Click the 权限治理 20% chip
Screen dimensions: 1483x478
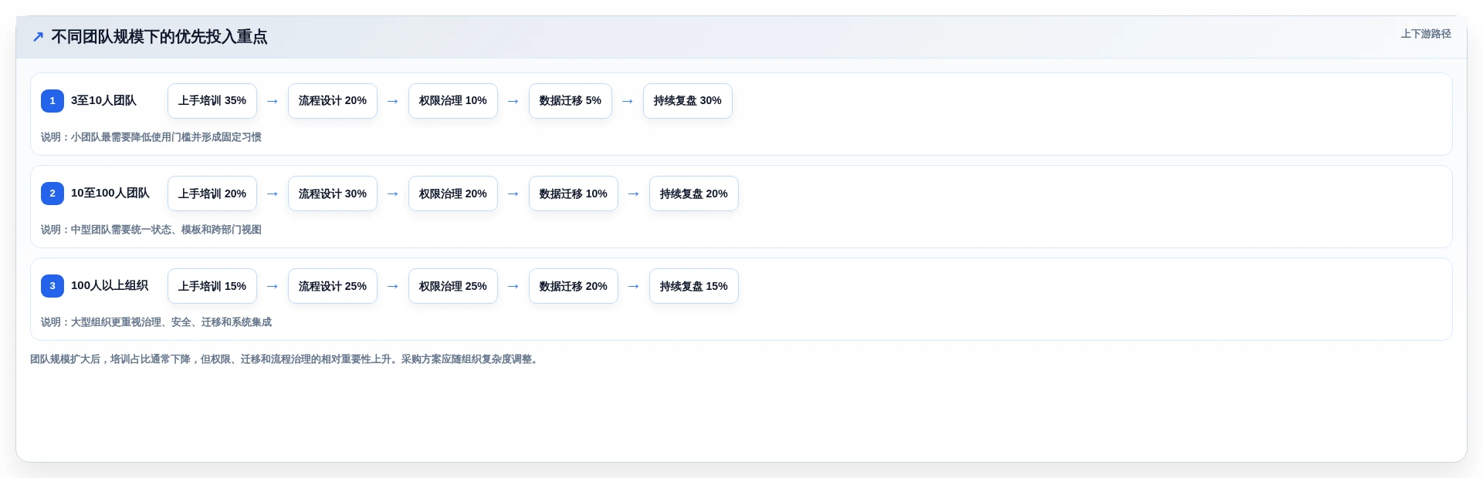click(453, 194)
